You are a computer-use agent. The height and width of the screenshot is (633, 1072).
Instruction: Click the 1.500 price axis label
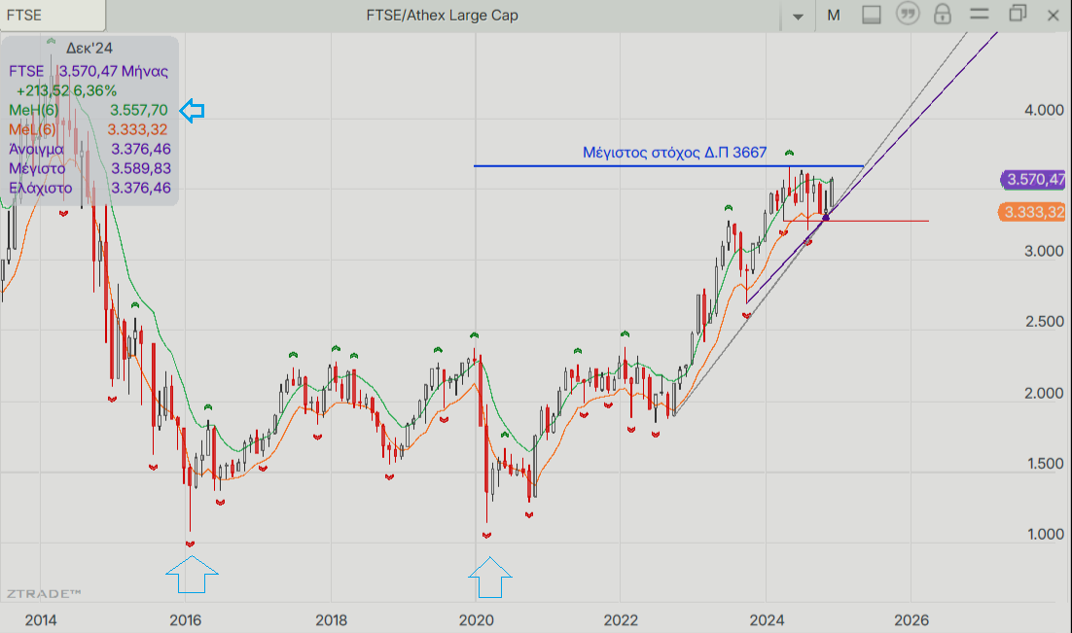(x=1046, y=464)
